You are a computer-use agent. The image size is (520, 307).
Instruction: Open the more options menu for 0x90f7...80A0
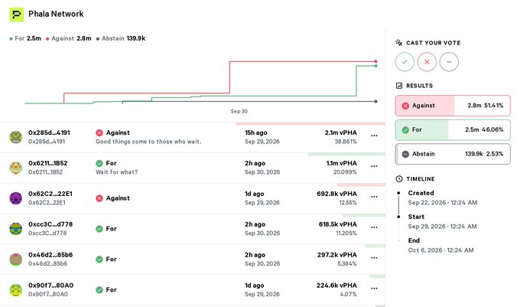[374, 289]
